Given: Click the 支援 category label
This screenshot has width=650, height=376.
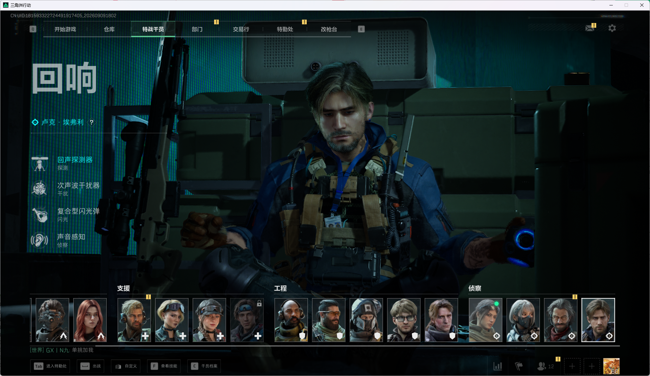Looking at the screenshot, I should (x=124, y=288).
